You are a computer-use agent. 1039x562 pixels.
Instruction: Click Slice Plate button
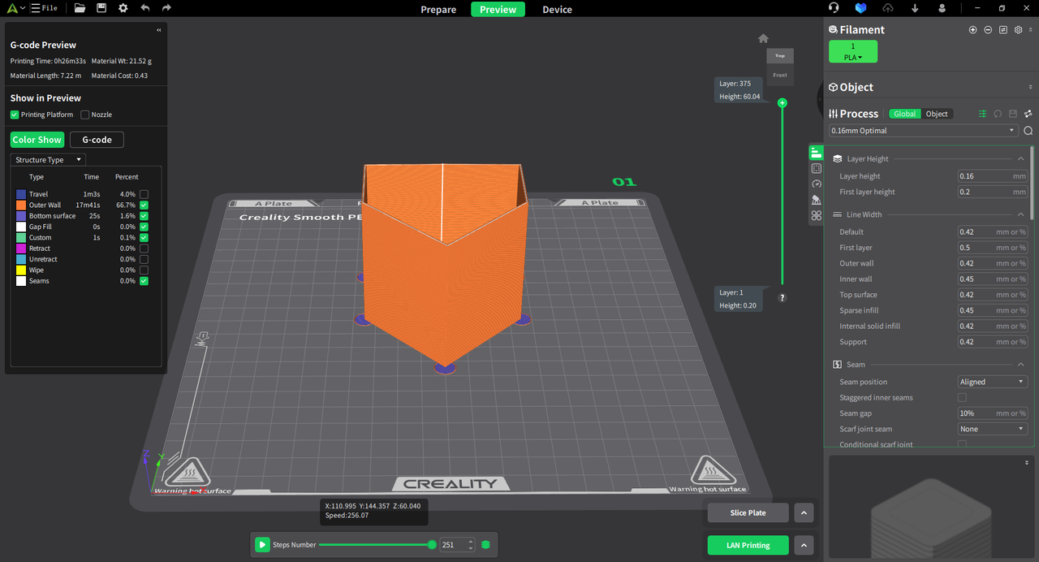[x=748, y=512]
